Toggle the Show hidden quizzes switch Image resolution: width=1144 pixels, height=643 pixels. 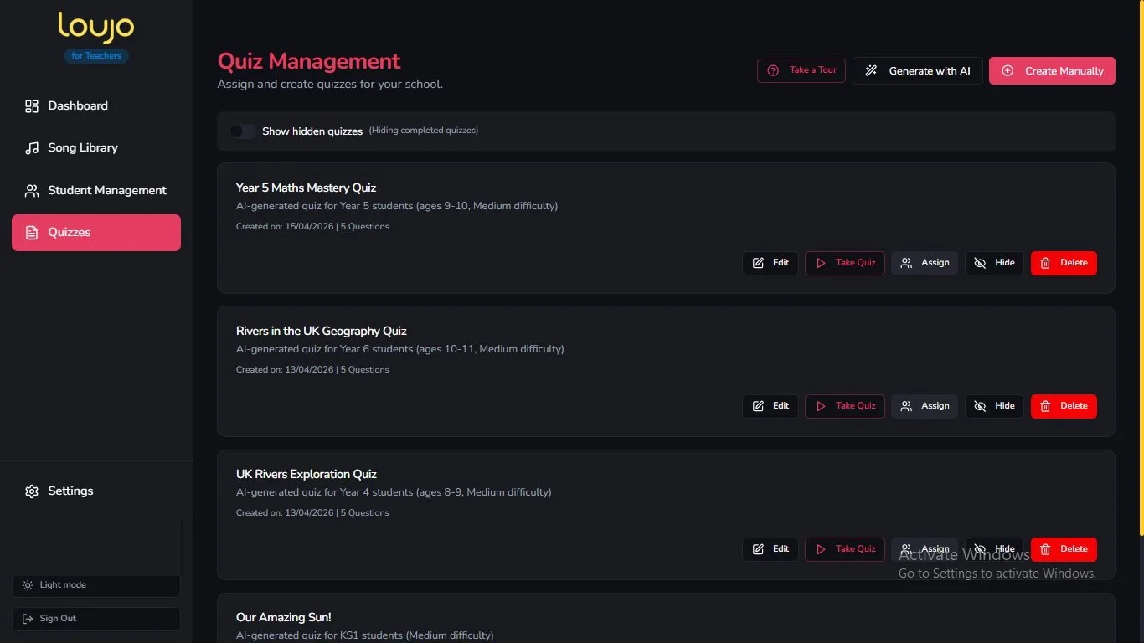tap(243, 131)
